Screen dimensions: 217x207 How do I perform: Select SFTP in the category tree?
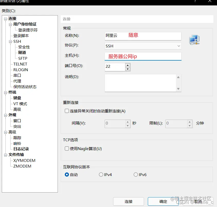click(x=23, y=58)
